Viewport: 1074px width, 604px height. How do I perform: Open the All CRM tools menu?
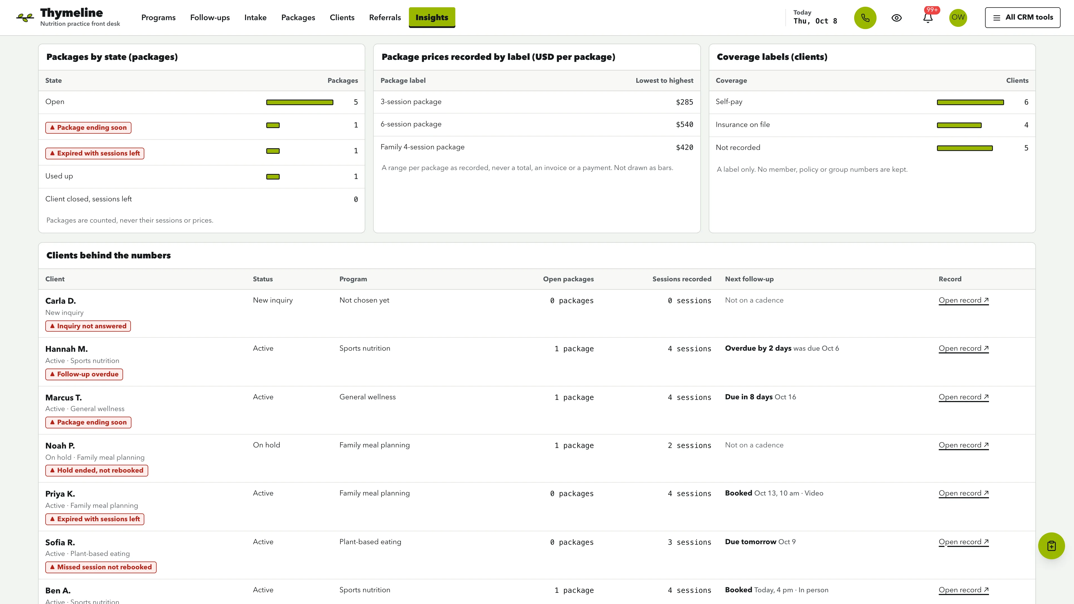(x=1023, y=18)
